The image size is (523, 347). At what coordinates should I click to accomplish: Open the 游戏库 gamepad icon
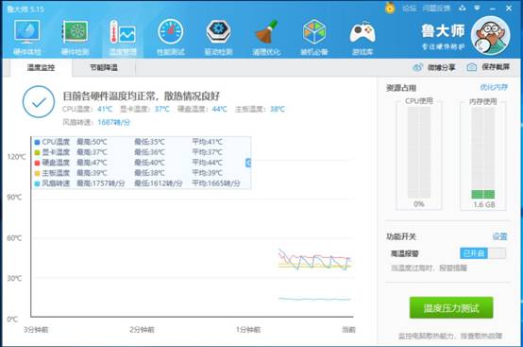(x=363, y=37)
